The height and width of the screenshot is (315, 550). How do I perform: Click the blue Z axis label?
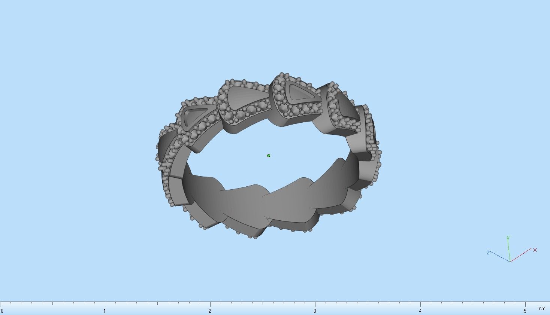click(x=488, y=253)
